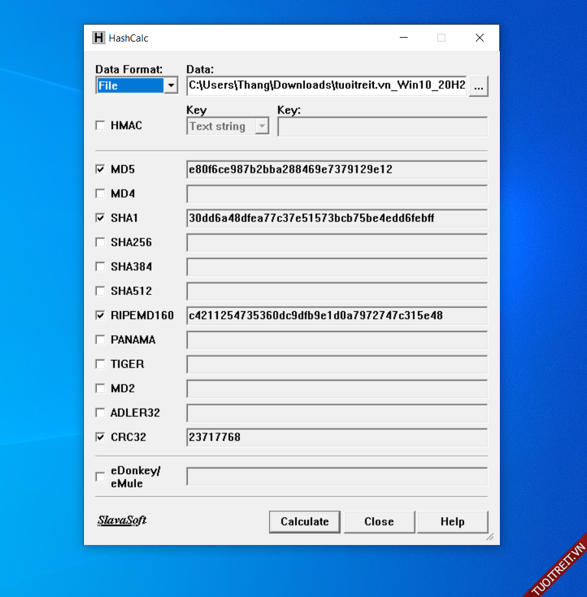587x597 pixels.
Task: Click the Help button
Action: click(452, 522)
